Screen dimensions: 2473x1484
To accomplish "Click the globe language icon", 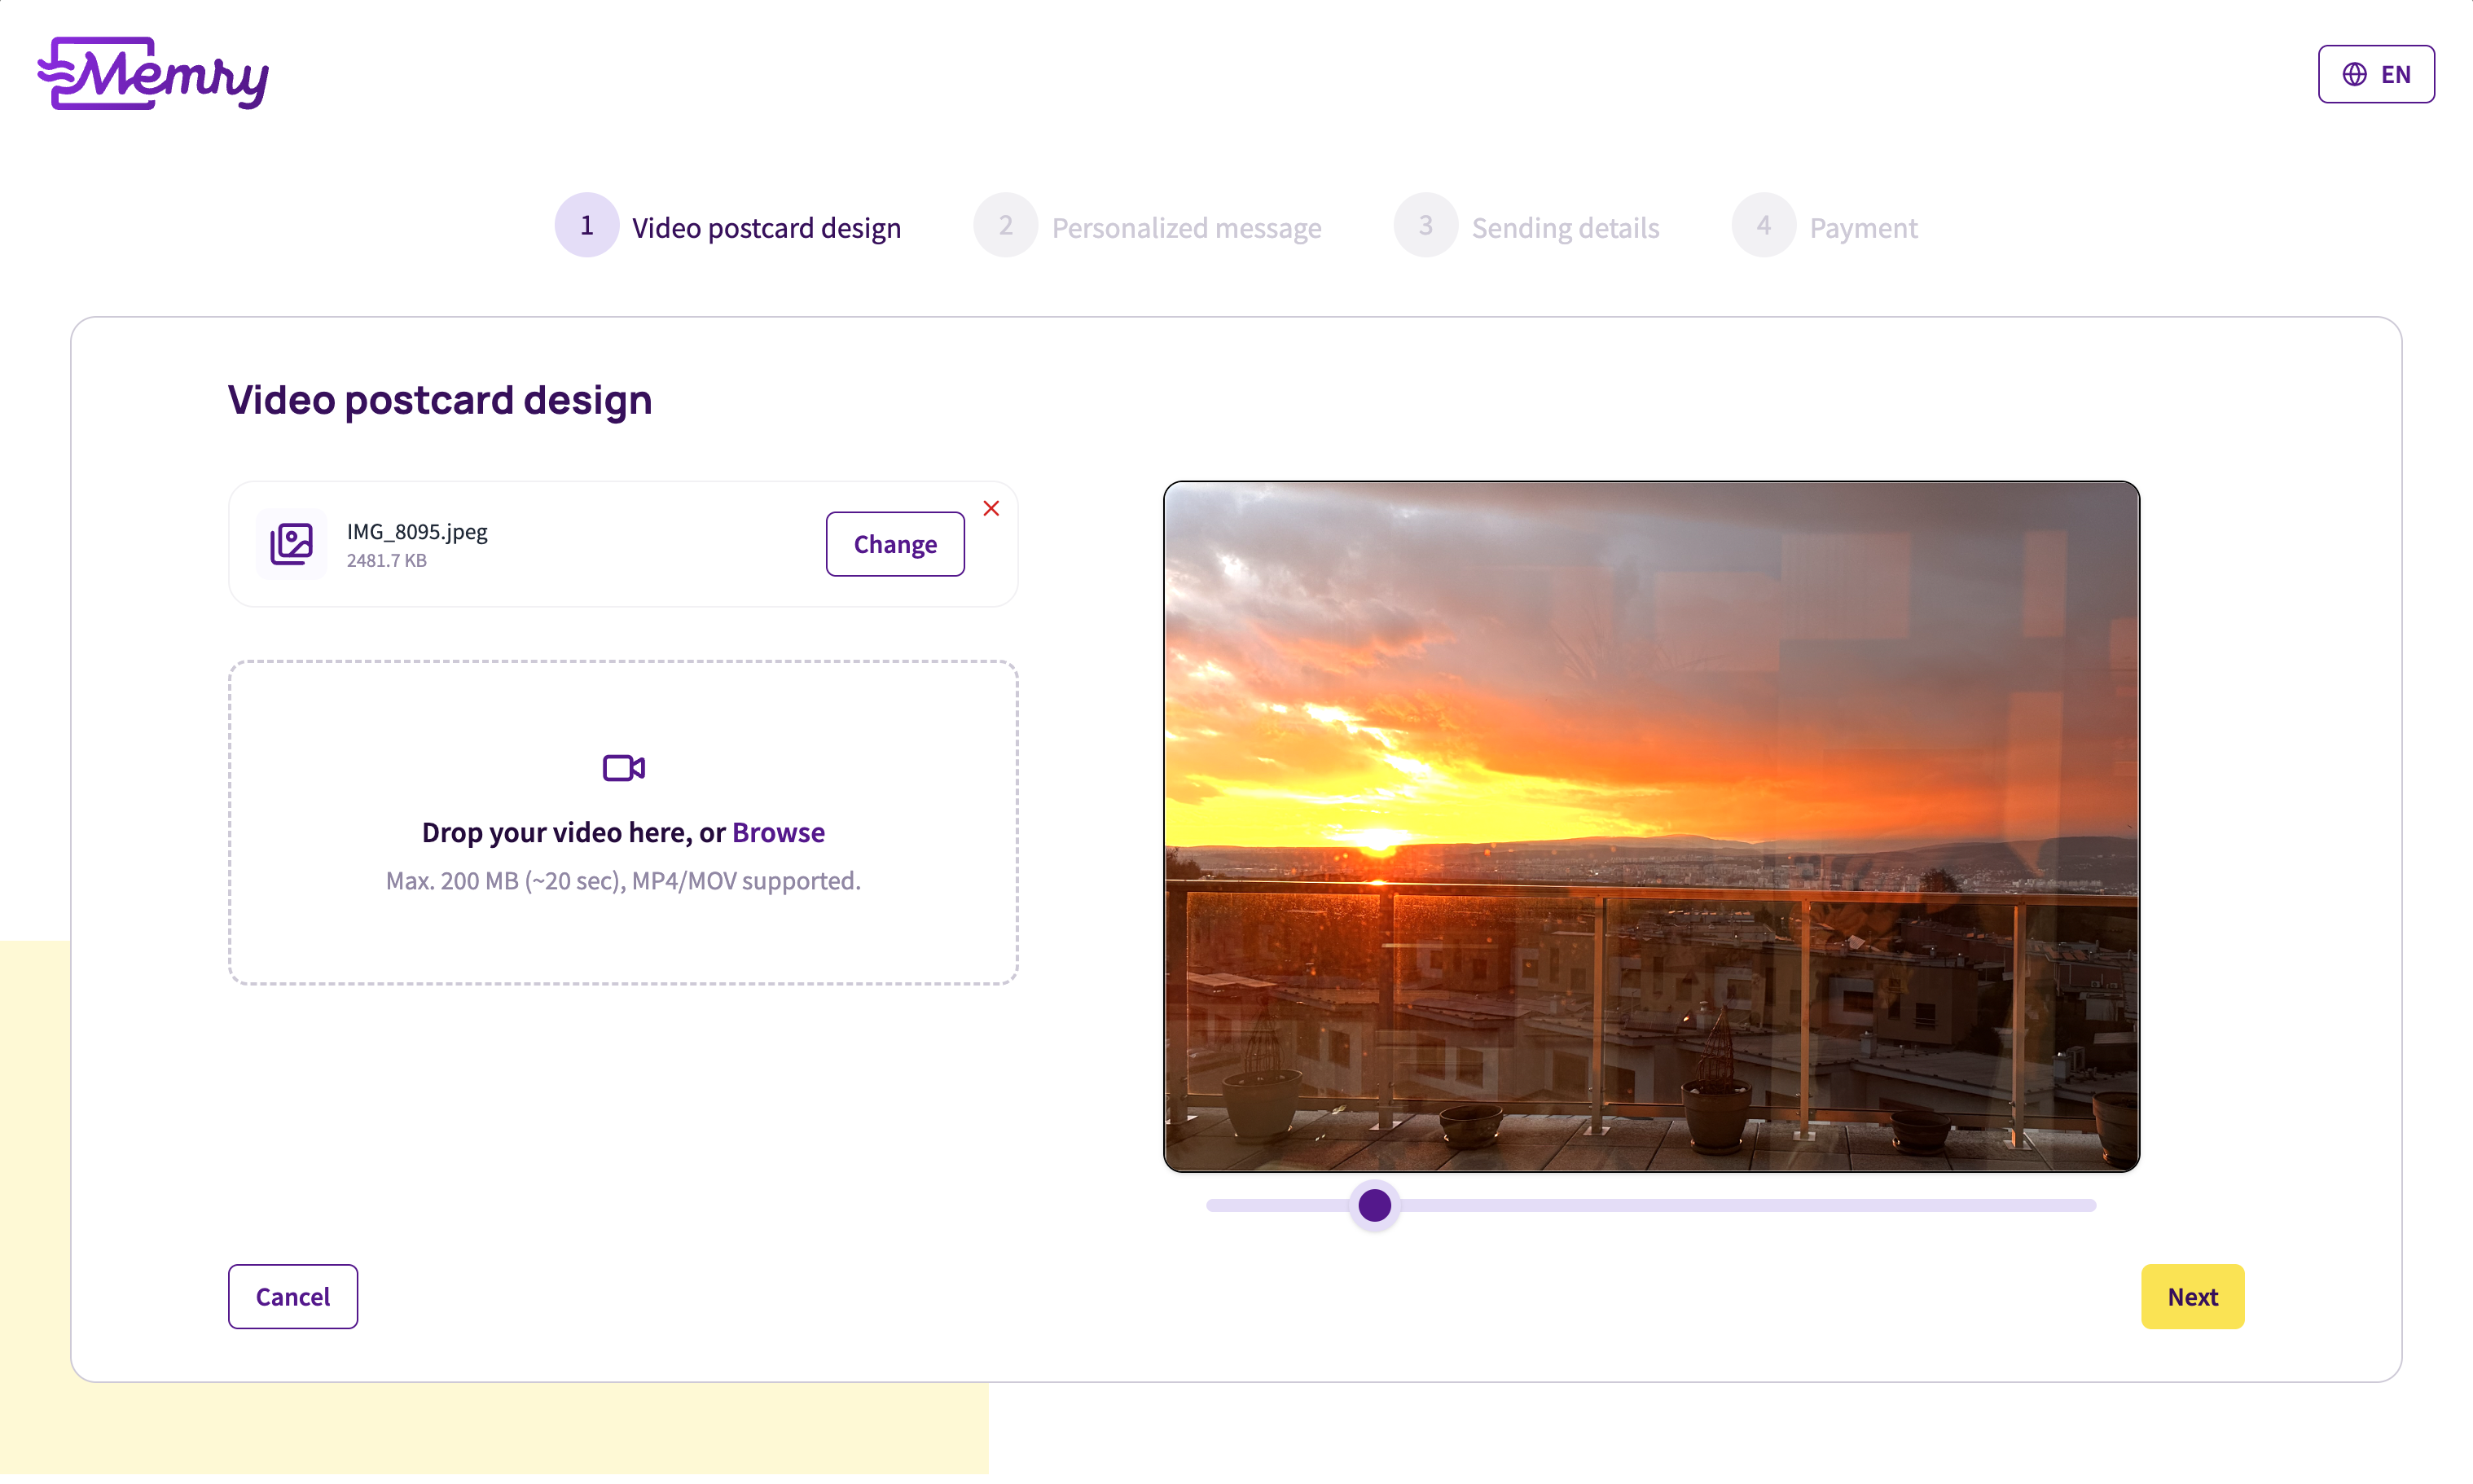I will [x=2353, y=73].
